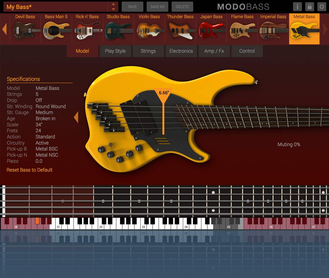Switch to the red Japan Bass

point(211,29)
